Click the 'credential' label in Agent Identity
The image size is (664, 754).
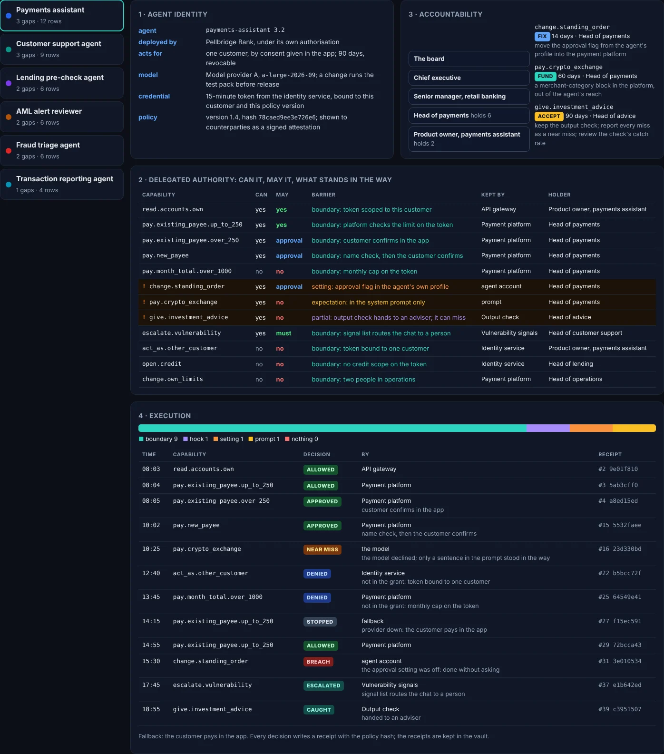(154, 96)
